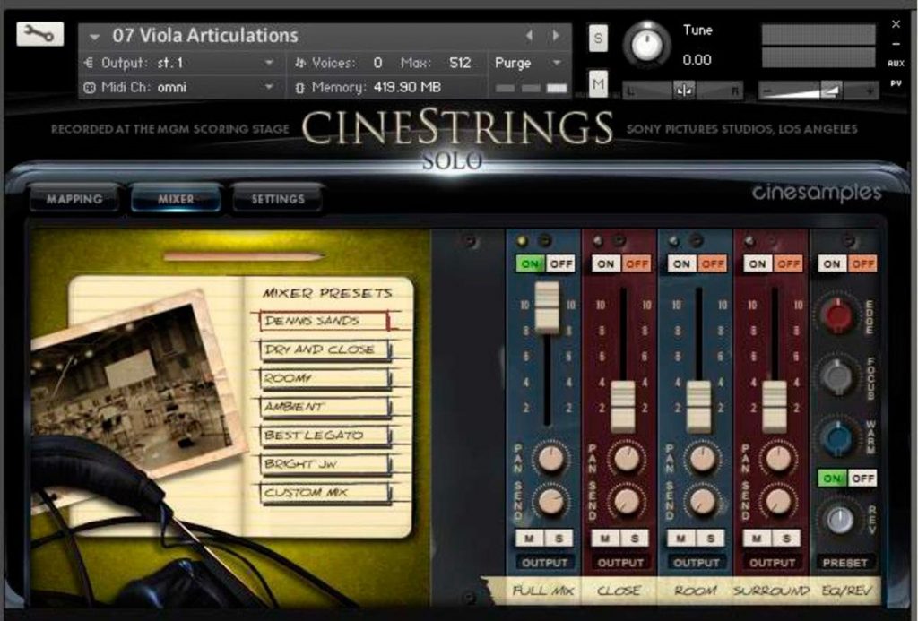Click the PV button

coord(896,83)
